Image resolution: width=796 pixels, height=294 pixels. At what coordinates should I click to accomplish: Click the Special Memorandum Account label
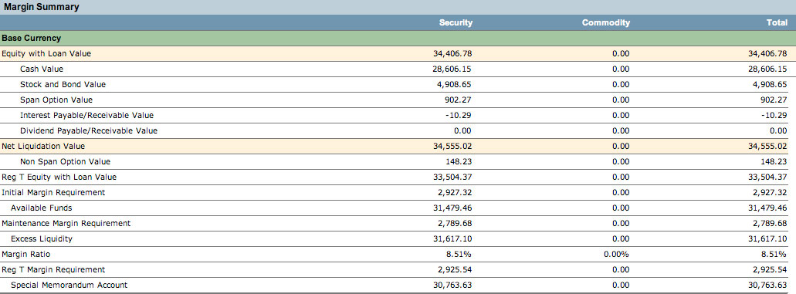tap(69, 286)
